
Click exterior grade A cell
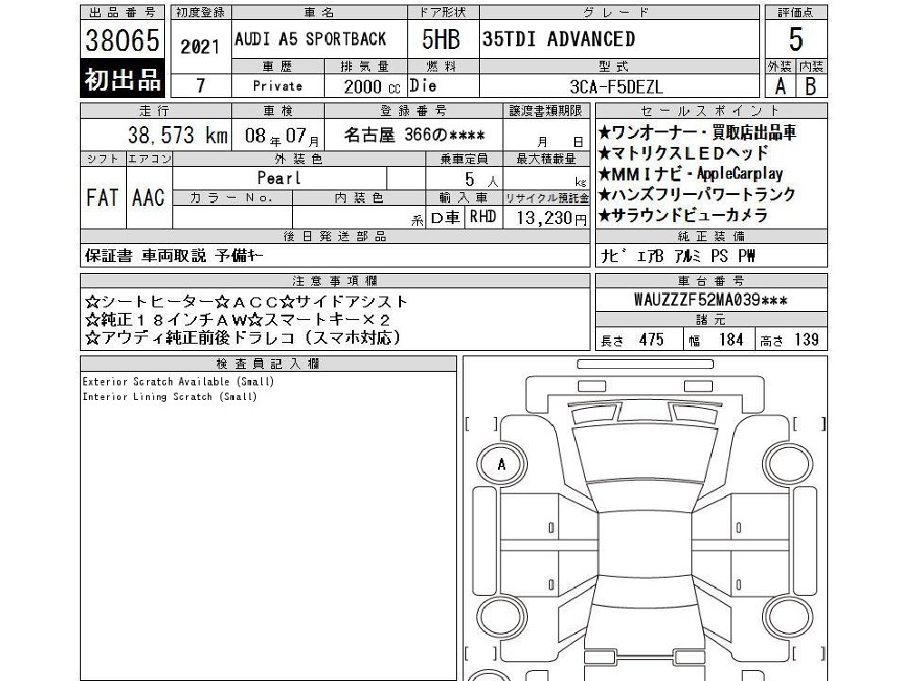click(x=780, y=86)
